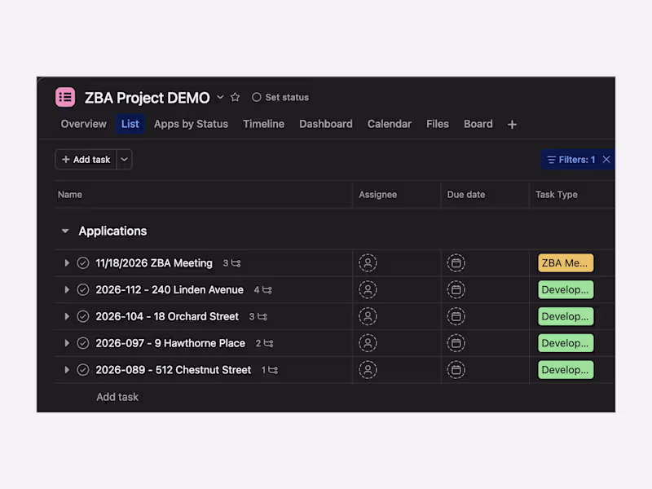
Task: Click the Add task button
Action: (86, 160)
